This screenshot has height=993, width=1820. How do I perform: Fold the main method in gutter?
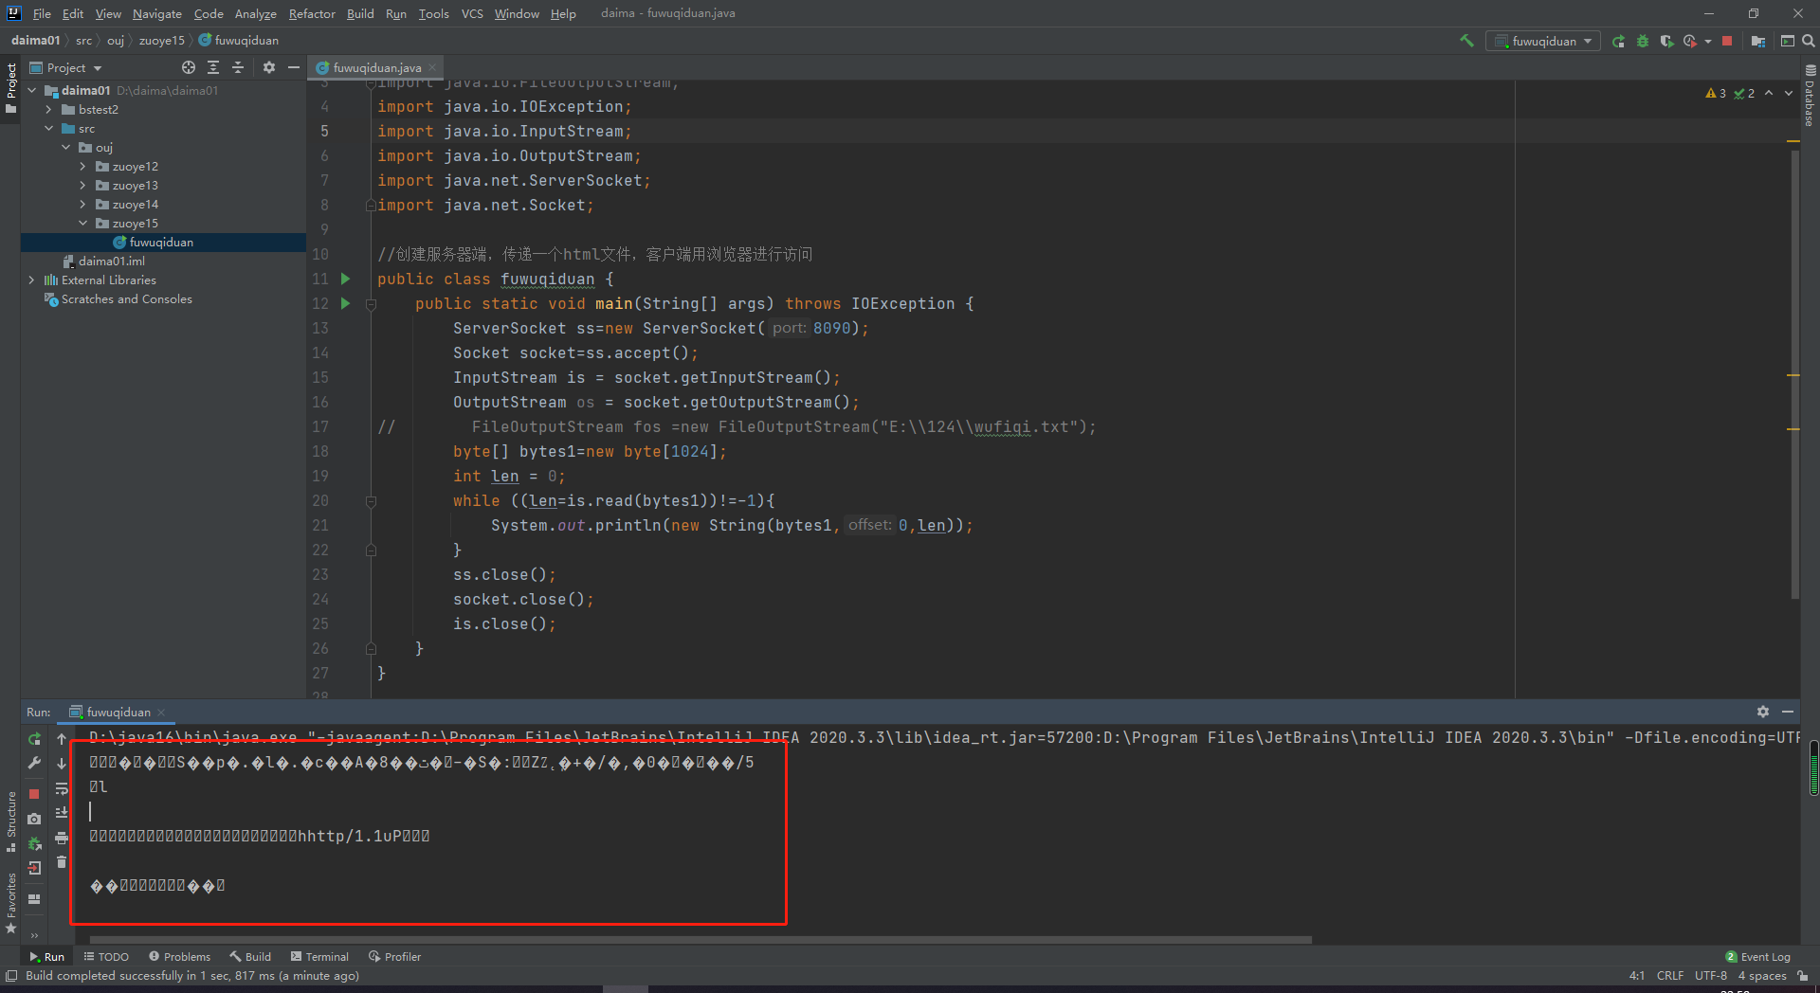[x=371, y=304]
